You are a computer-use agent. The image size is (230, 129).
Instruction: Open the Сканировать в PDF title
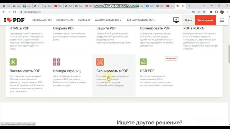click(112, 71)
